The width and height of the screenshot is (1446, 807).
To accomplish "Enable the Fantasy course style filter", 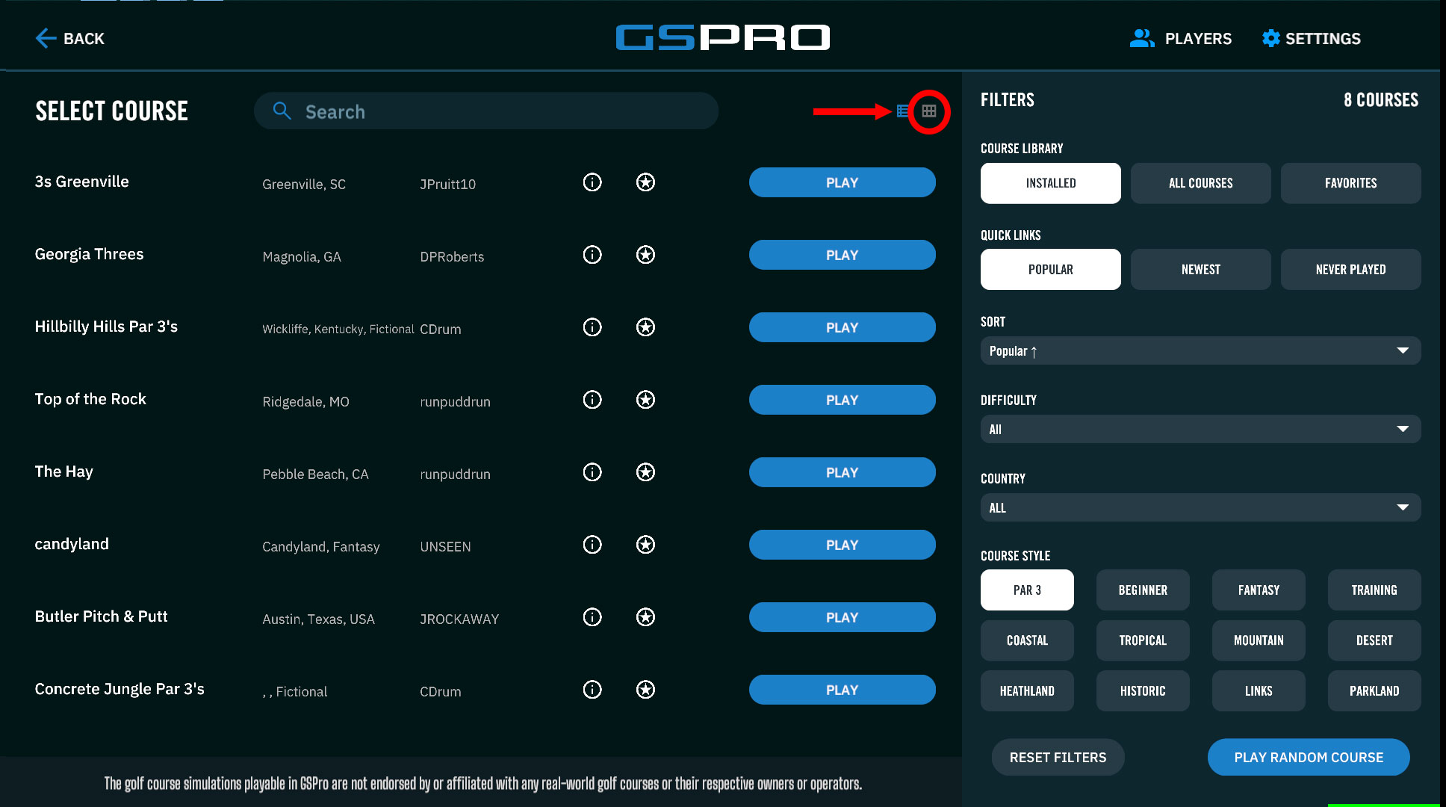I will (1259, 590).
